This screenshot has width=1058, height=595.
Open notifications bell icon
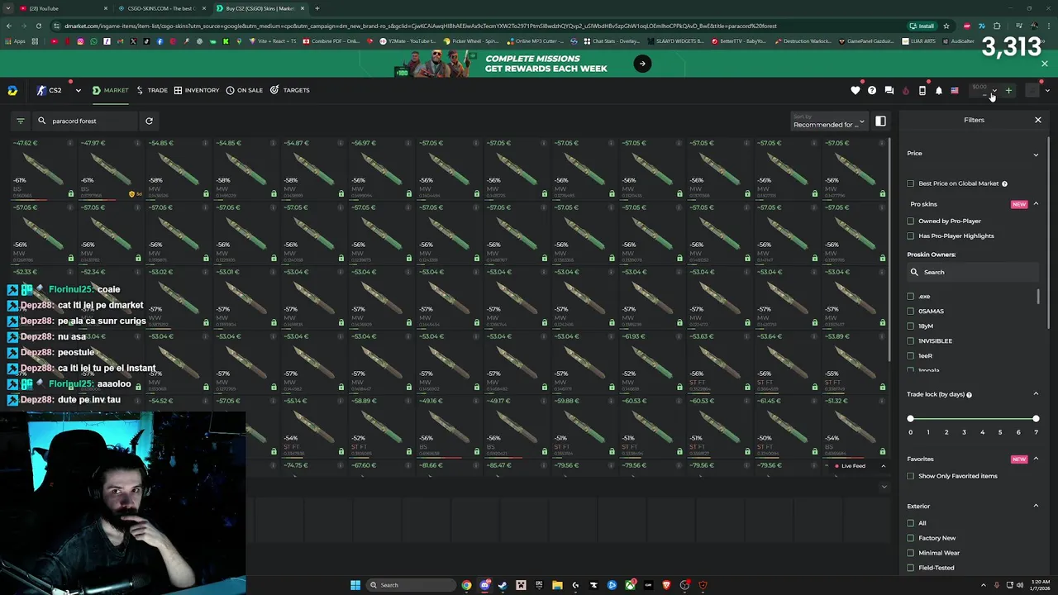point(939,90)
